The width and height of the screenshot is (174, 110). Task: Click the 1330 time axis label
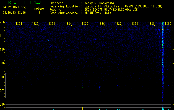168,24
